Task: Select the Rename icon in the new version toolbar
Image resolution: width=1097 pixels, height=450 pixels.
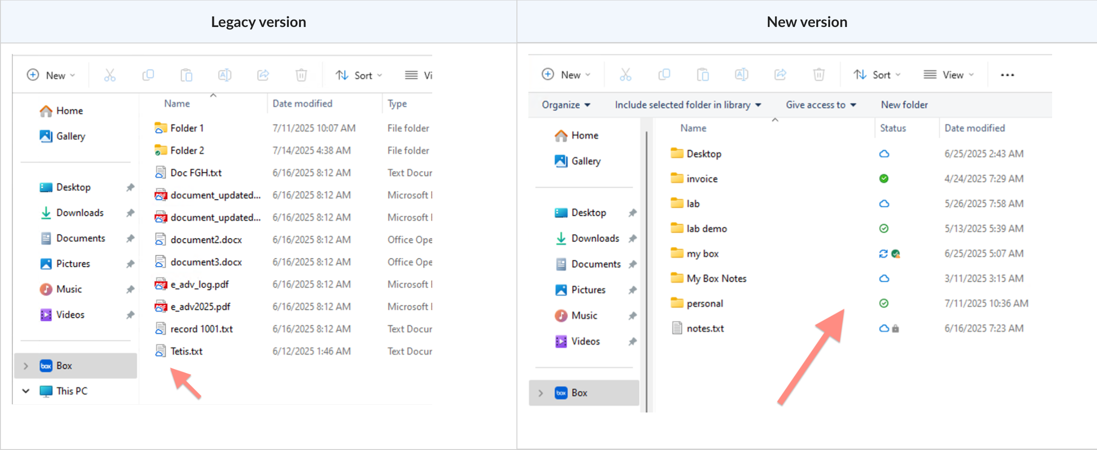Action: (742, 74)
